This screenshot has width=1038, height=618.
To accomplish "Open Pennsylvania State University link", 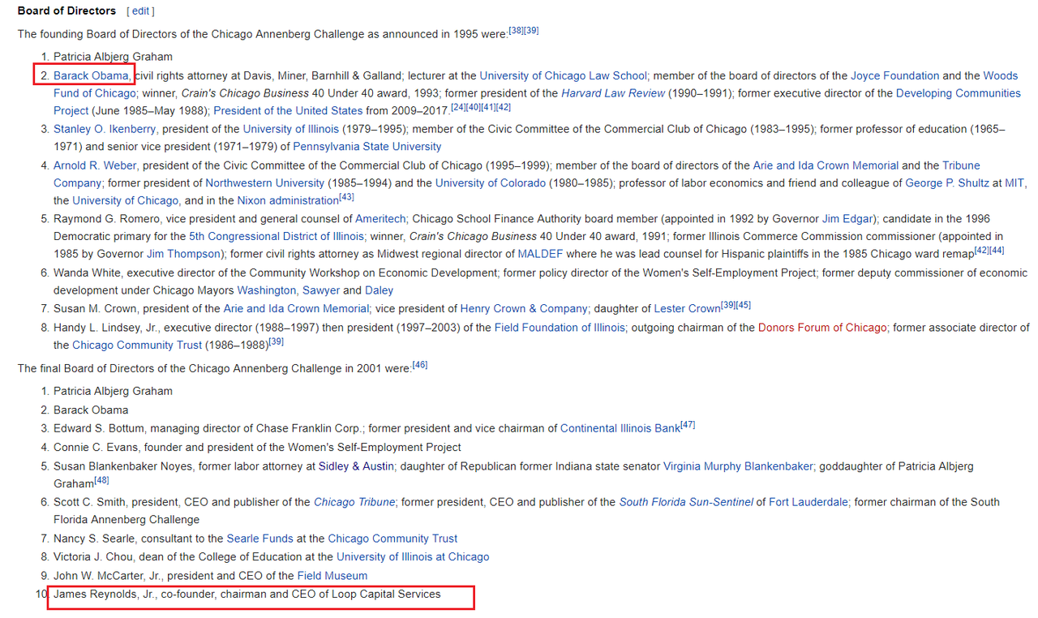I will point(367,147).
